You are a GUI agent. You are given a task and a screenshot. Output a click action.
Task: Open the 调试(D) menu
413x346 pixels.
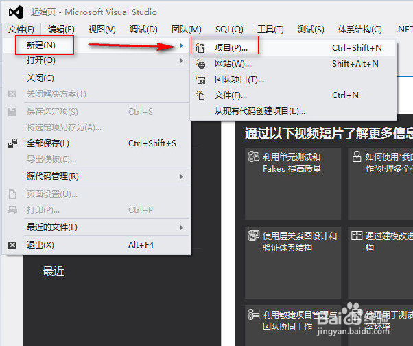(x=143, y=30)
